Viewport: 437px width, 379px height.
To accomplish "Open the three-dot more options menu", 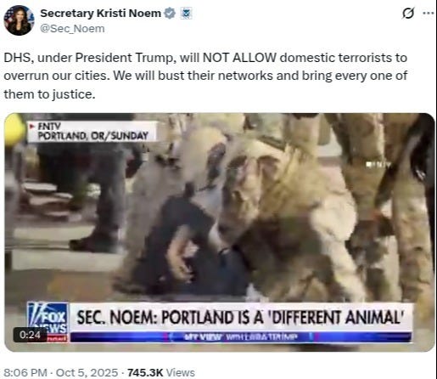I will click(x=429, y=13).
